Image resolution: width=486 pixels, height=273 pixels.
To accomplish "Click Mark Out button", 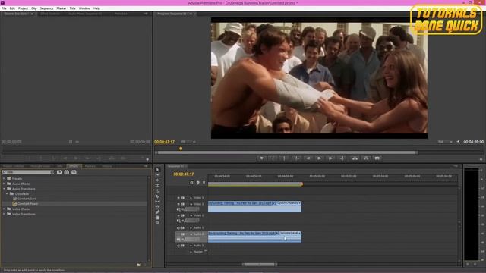I will (x=285, y=158).
